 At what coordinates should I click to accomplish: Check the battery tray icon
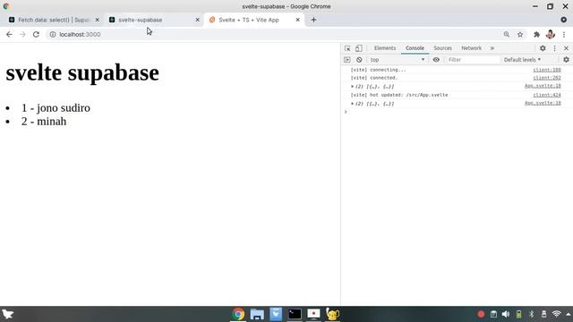pyautogui.click(x=519, y=314)
